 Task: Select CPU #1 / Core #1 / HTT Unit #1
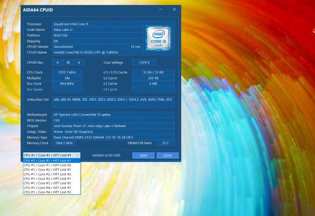[52, 161]
